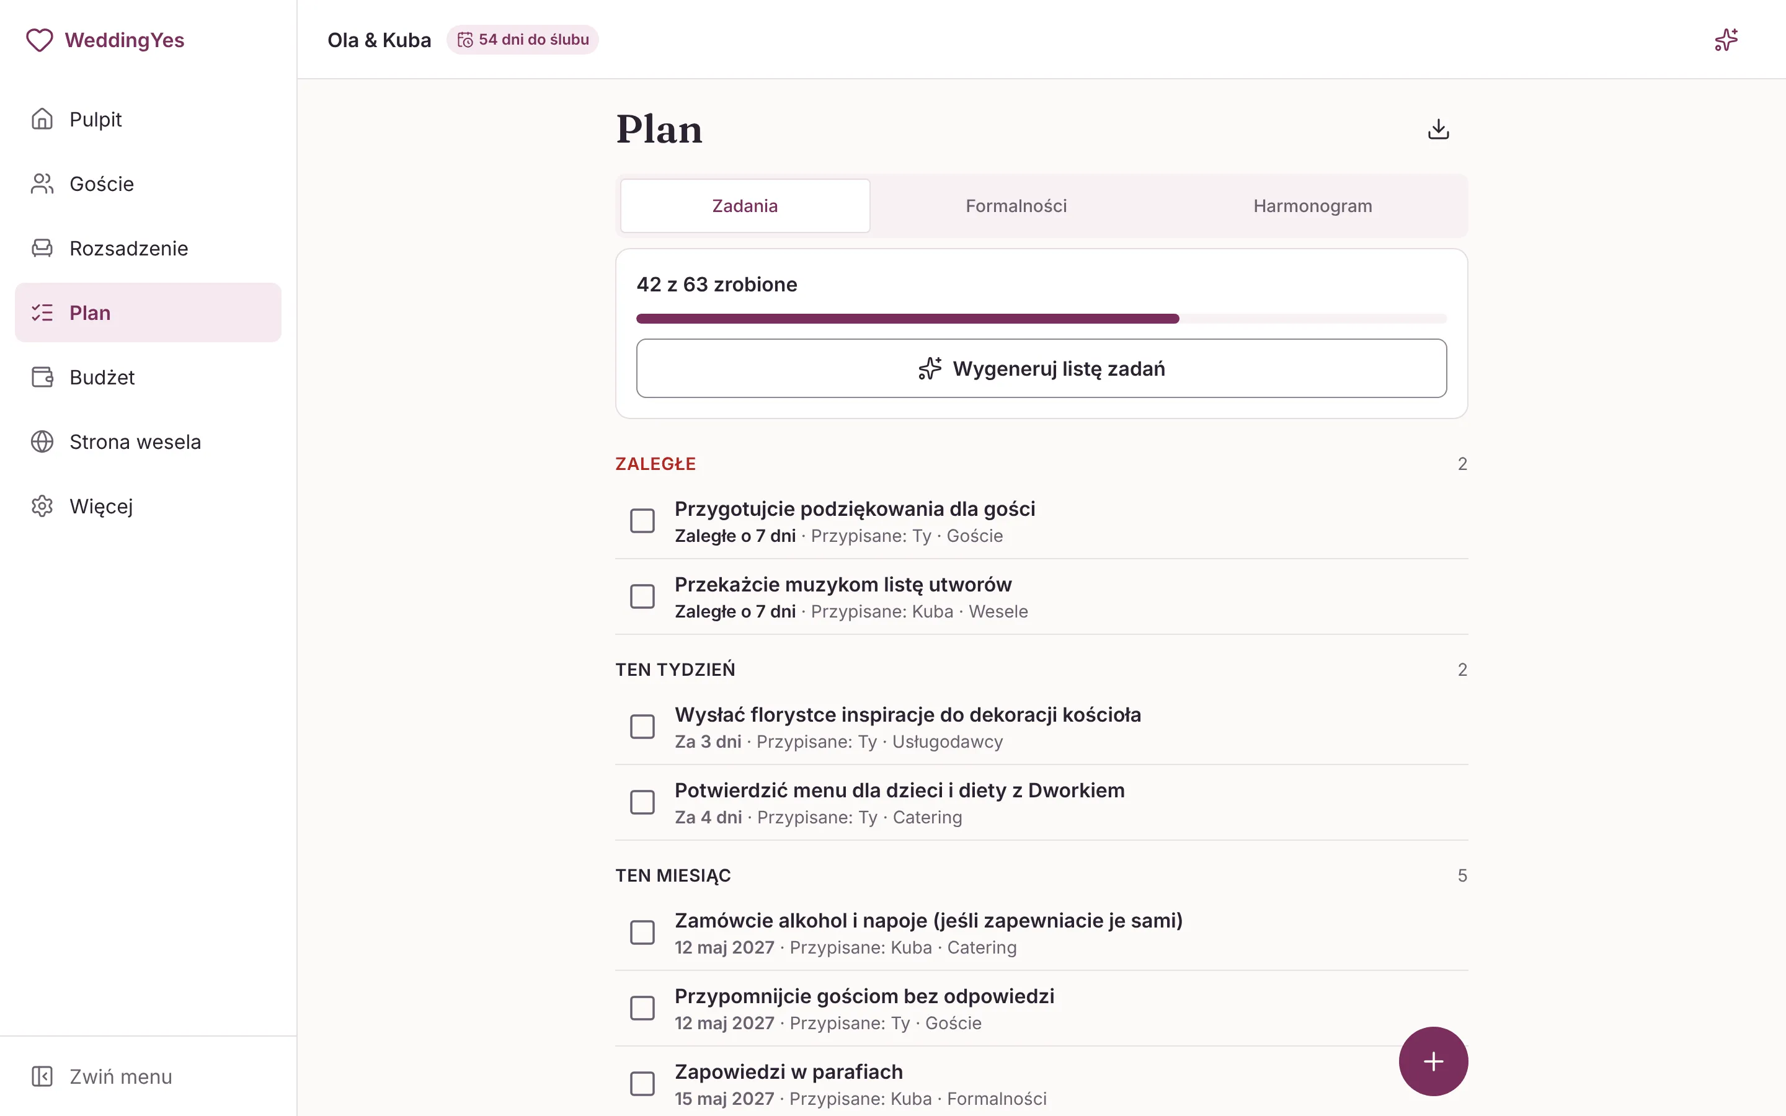Mark 'Przypomnijcie gościom bez odpowiedzi' as done
1786x1116 pixels.
(x=642, y=1008)
